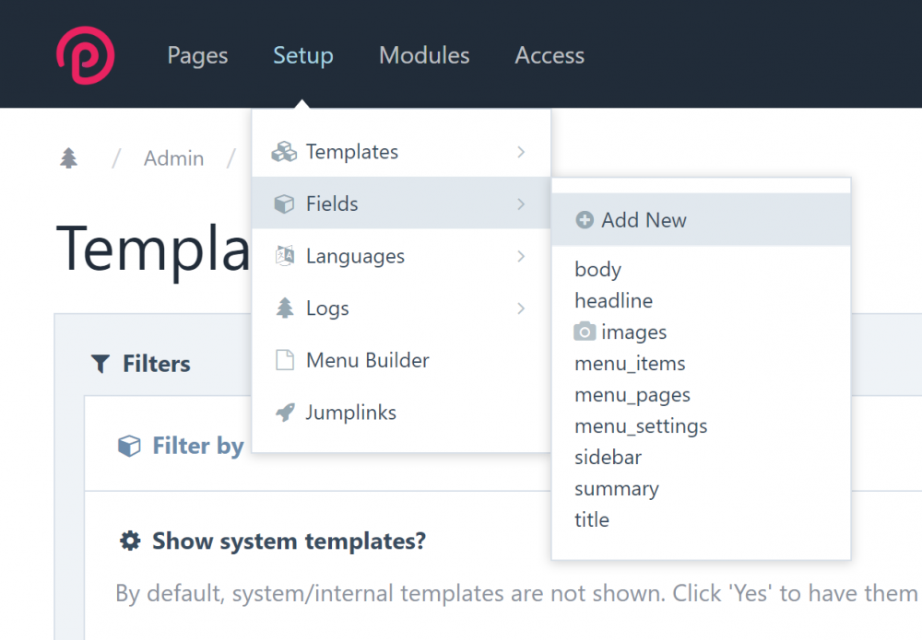Click the Jumplinks rocket icon
922x640 pixels.
(284, 413)
